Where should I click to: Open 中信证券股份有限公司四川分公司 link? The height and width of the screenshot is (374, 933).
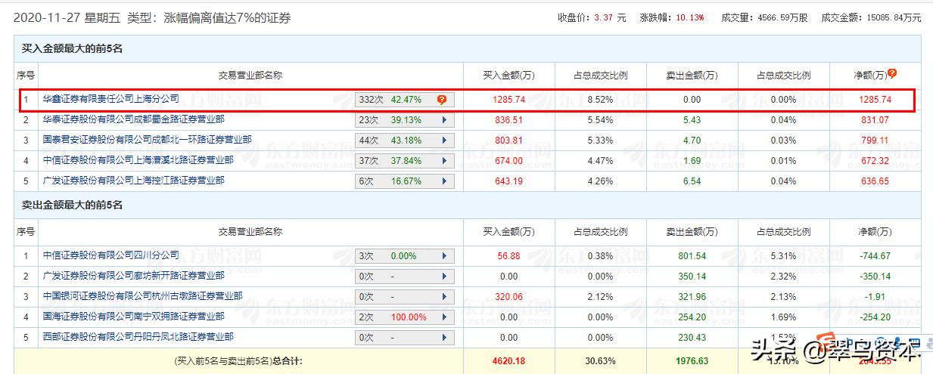110,255
